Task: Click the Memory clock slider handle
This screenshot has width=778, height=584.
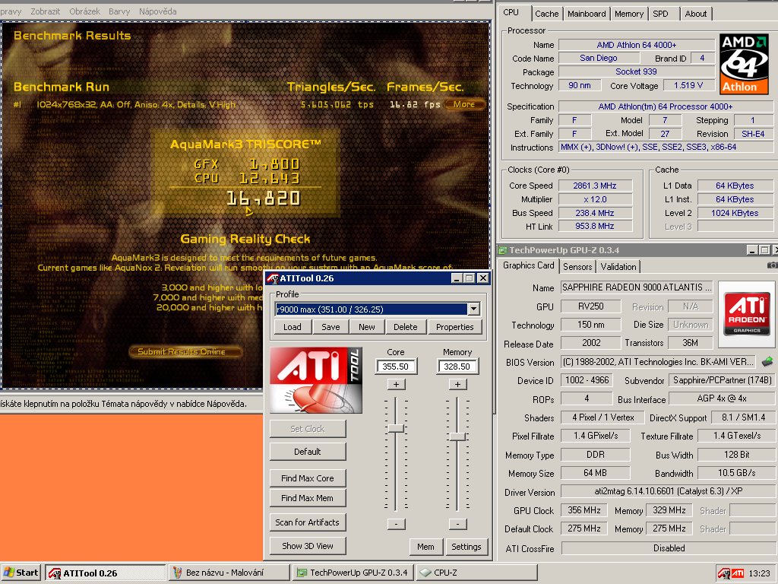Action: (457, 436)
